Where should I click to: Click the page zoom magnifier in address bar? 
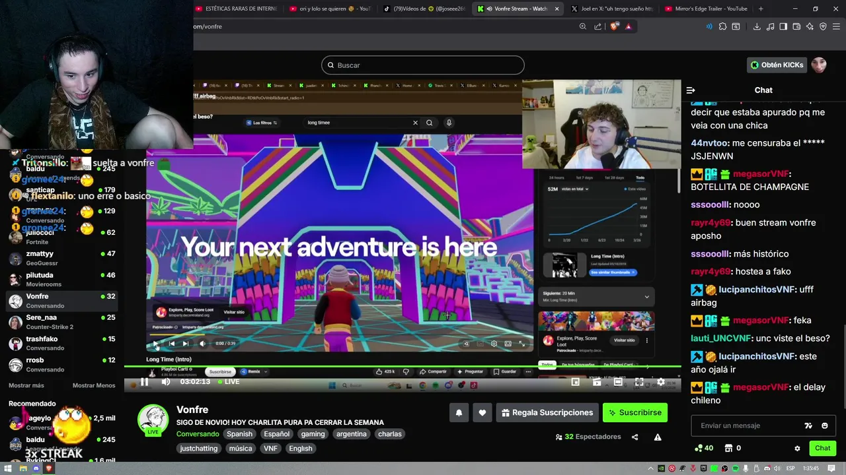(582, 26)
